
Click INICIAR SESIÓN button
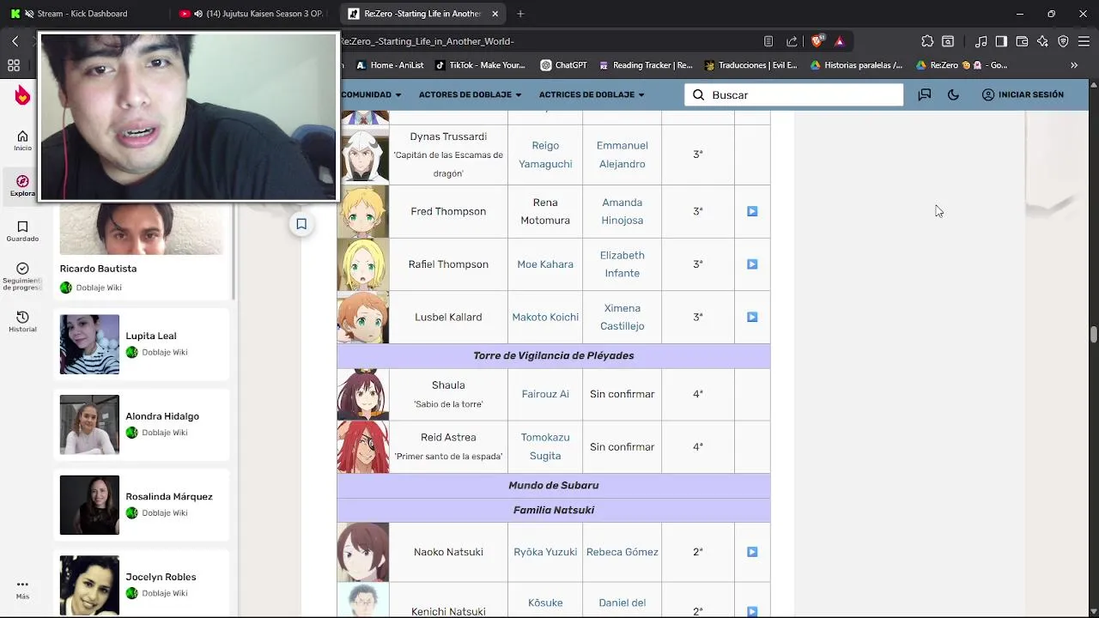point(1023,94)
